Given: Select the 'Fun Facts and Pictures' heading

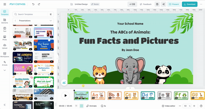Looking at the screenshot, I should point(129,41).
